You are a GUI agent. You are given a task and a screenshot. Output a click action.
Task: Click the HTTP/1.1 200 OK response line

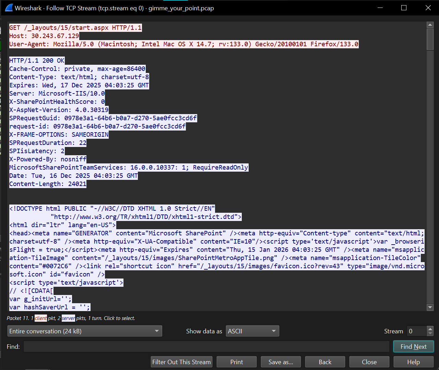point(37,61)
